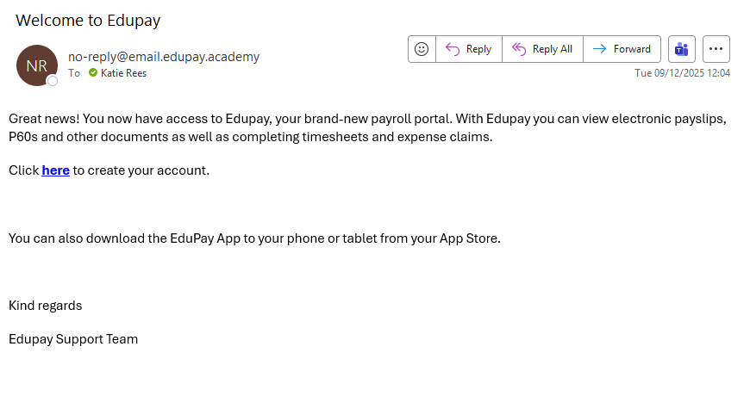
Task: Click Reply All button
Action: [542, 49]
